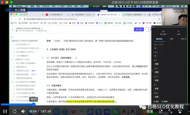The image size is (190, 115).
Task: Reload the page with refresh icon
Action: [20, 19]
